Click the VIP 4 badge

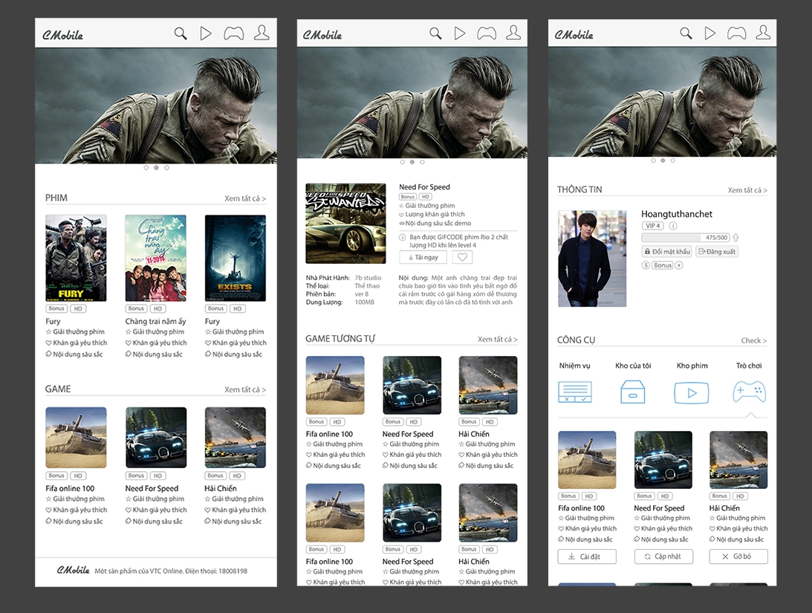pos(652,226)
